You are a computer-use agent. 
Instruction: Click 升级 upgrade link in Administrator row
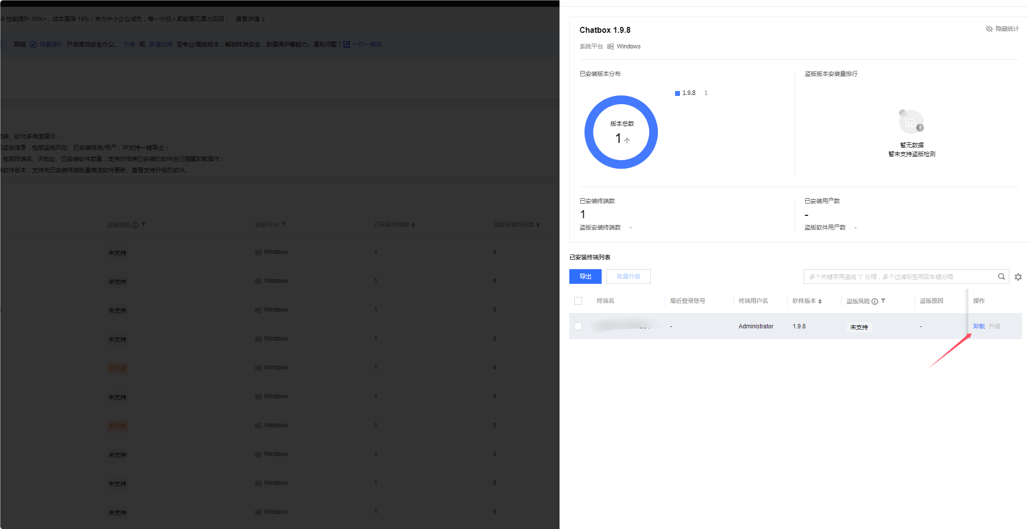pyautogui.click(x=994, y=326)
